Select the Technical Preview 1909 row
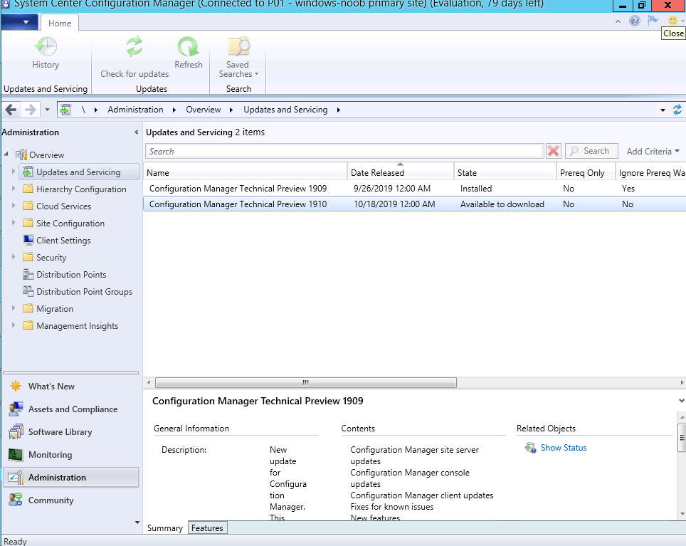Viewport: 686px width, 546px height. coord(414,189)
